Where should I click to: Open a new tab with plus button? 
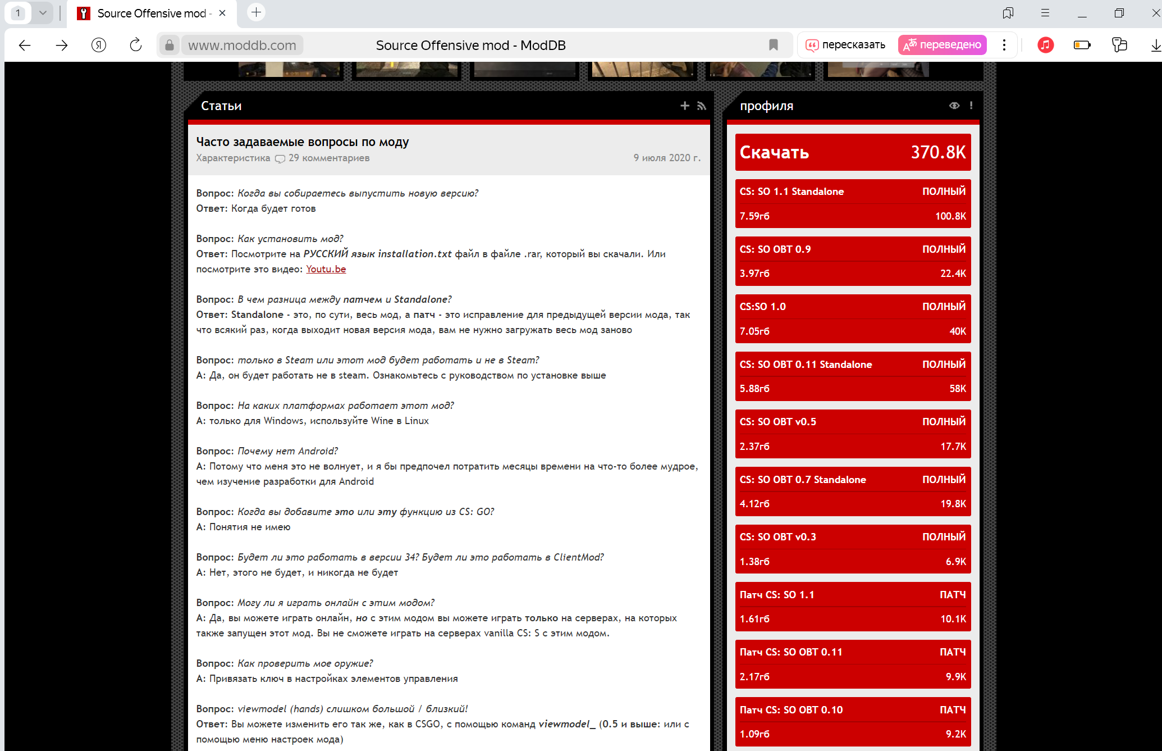tap(257, 12)
